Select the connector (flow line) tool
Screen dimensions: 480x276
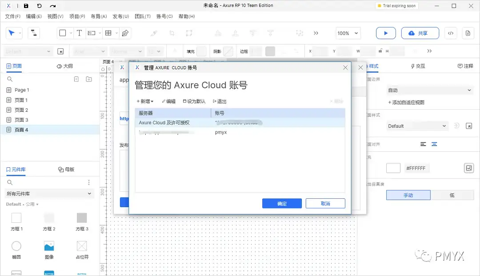(x=33, y=33)
